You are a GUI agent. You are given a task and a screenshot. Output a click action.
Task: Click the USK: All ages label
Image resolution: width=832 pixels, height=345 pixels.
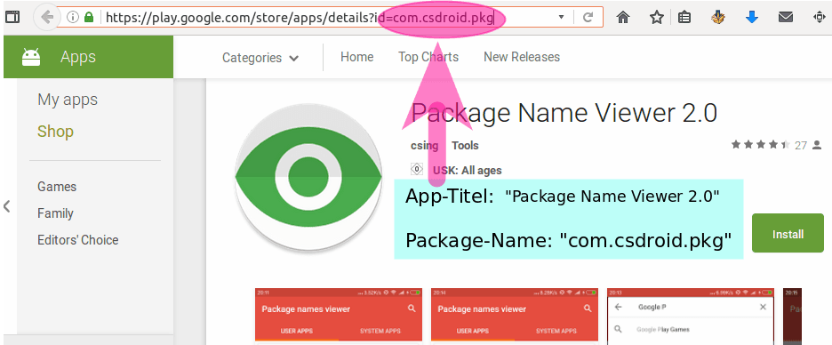pyautogui.click(x=467, y=171)
